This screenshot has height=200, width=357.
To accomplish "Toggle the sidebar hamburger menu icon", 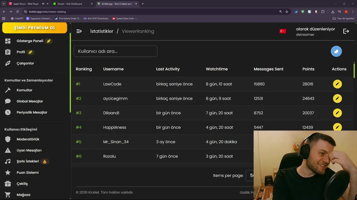I will (79, 31).
